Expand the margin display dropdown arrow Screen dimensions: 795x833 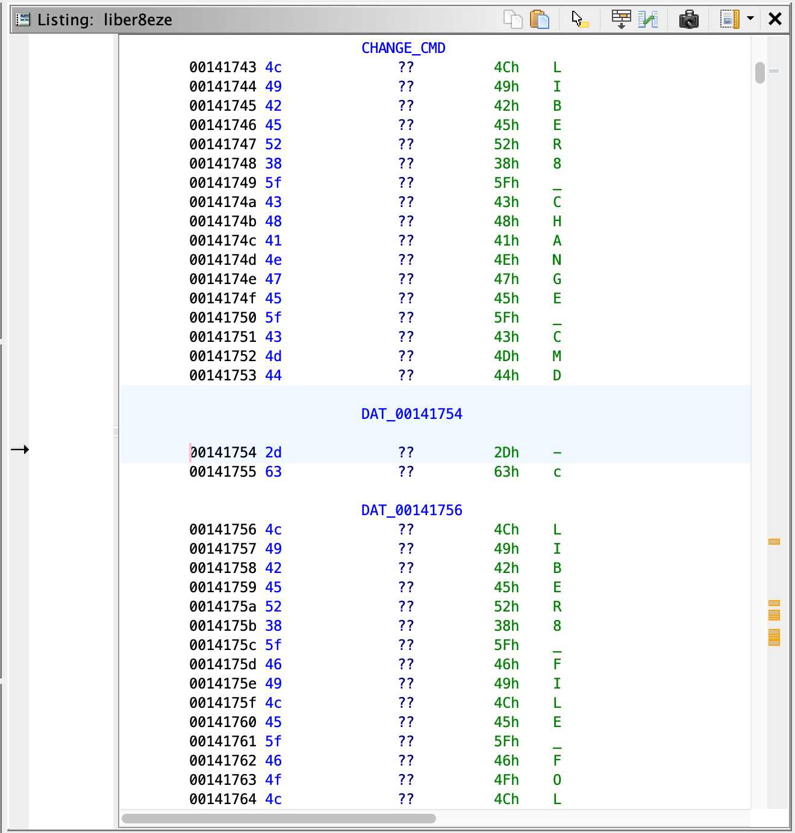pos(750,19)
